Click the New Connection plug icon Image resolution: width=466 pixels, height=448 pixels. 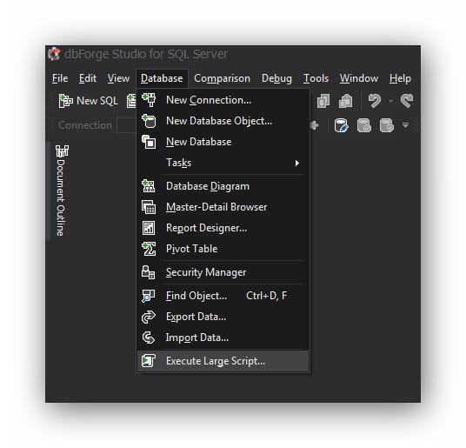[x=149, y=100]
